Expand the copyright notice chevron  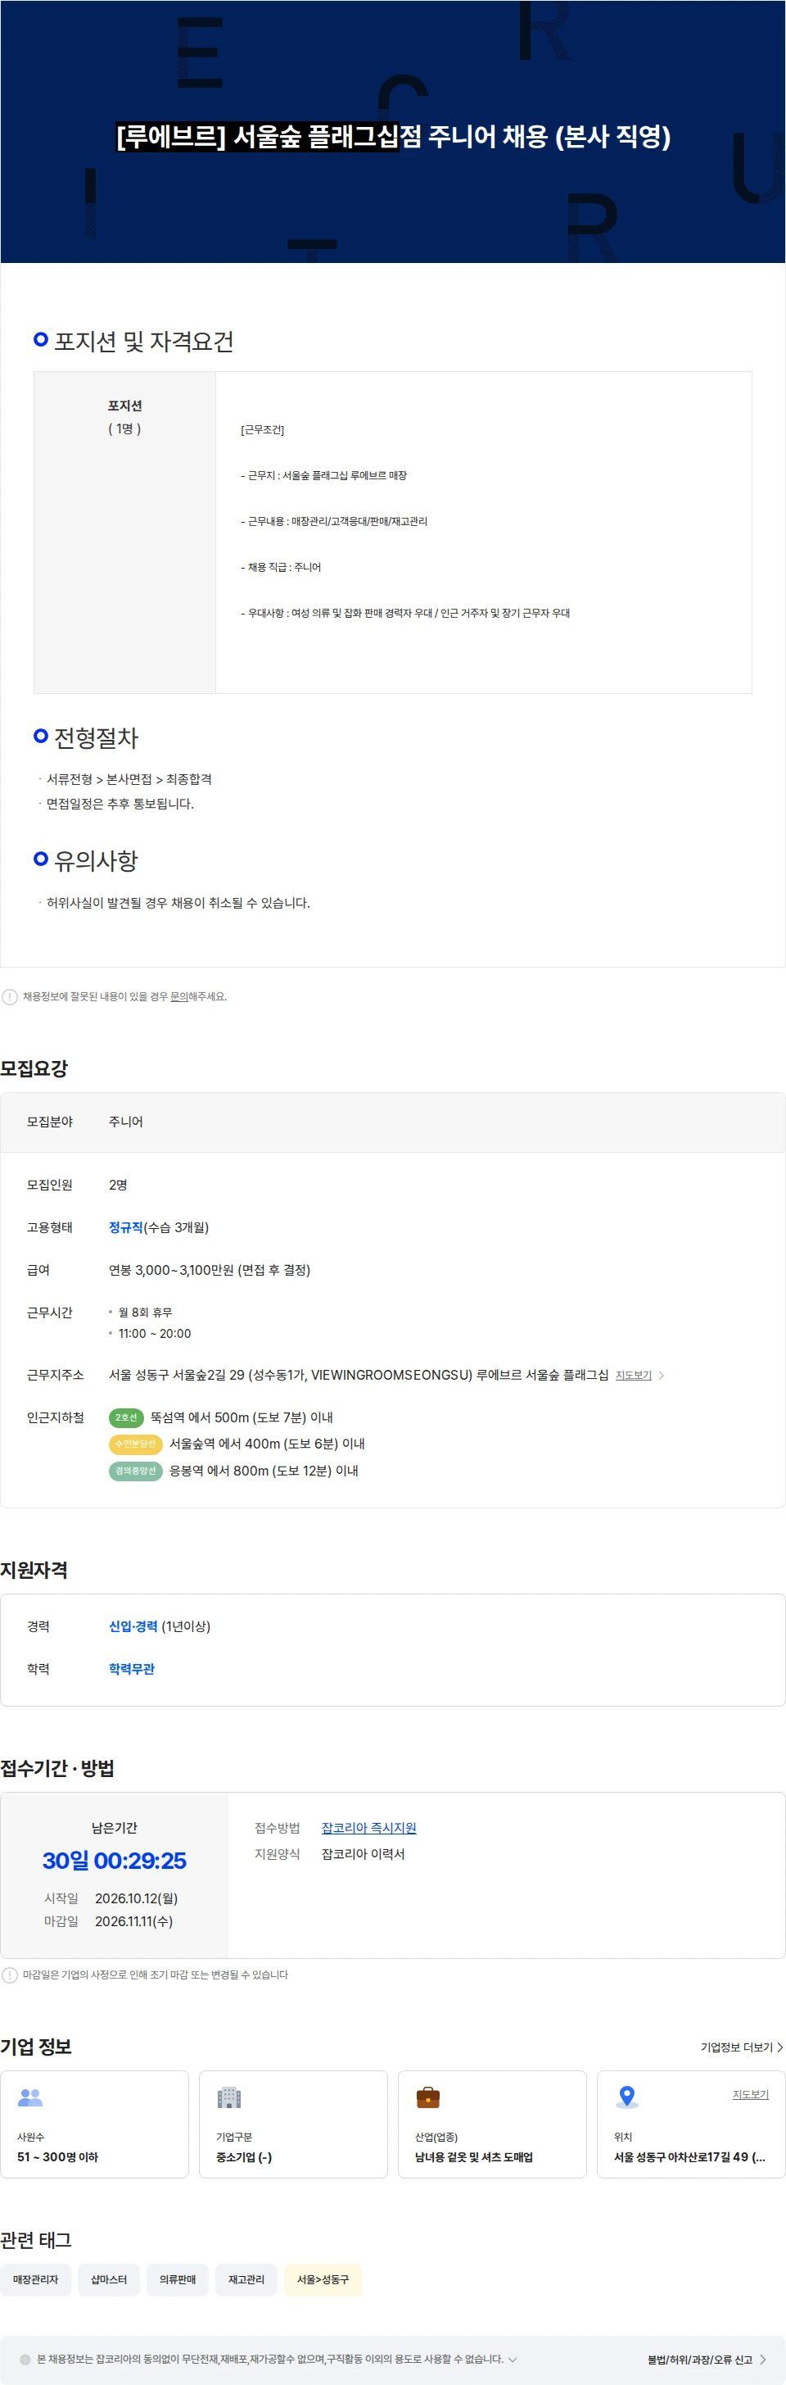point(513,2359)
